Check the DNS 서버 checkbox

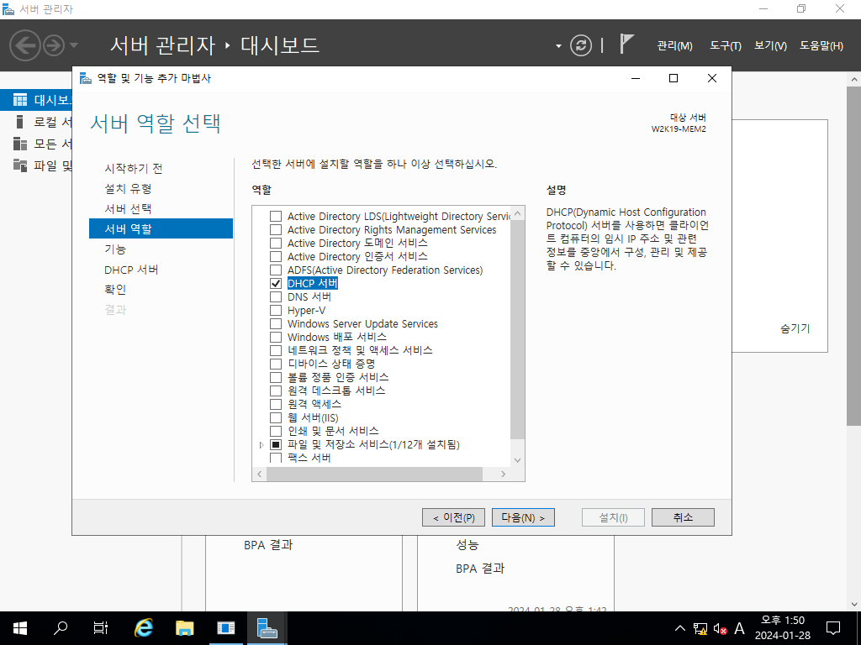click(276, 296)
